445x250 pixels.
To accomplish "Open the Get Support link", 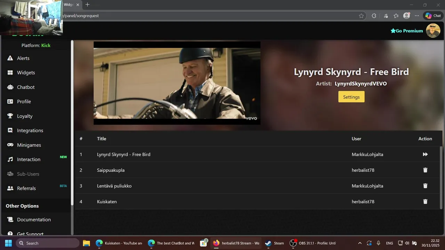I will point(30,234).
